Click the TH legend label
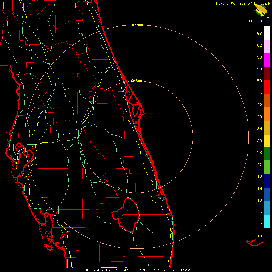Image resolution: width=272 pixels, height=272 pixels. [260, 236]
